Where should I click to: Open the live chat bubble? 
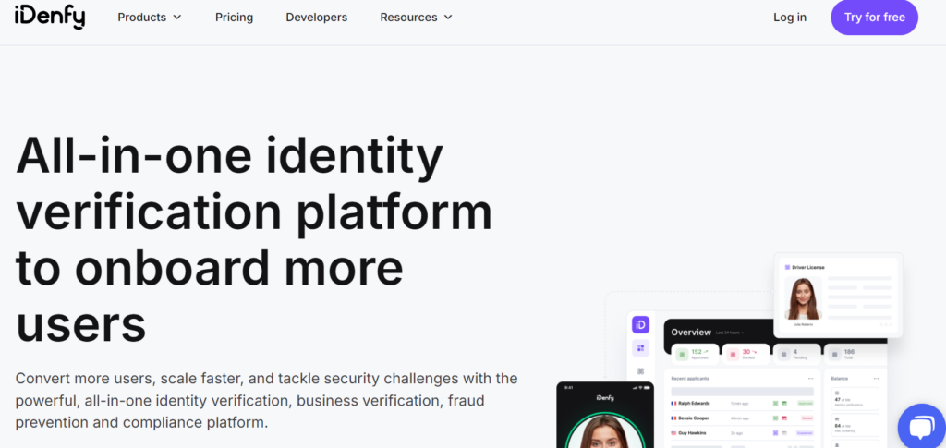[x=920, y=427]
